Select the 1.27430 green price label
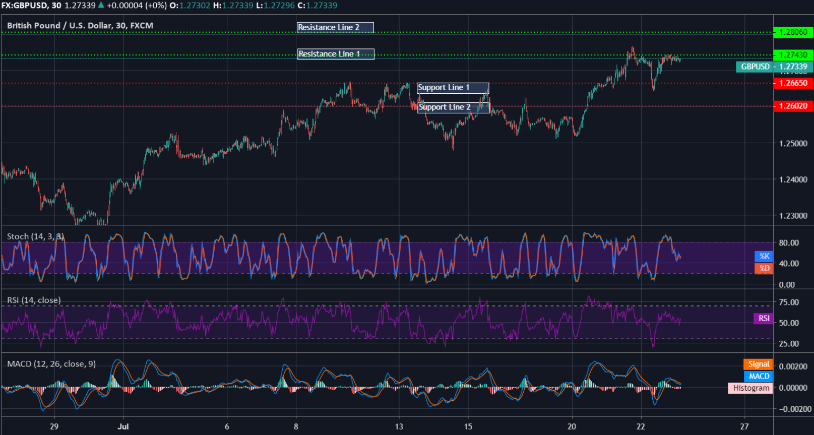Image resolution: width=814 pixels, height=435 pixels. [x=793, y=55]
